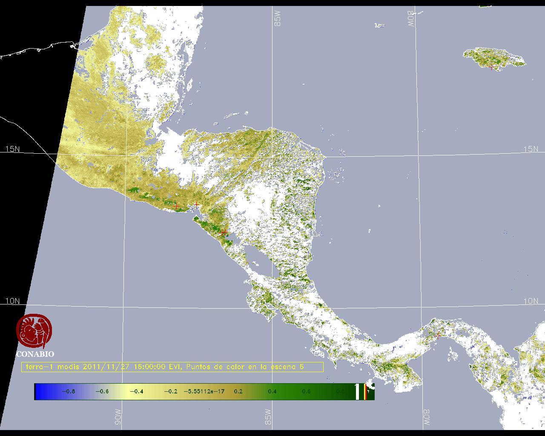Screen dimensions: 545x436
Task: Click the 90W longitude label at the bottom
Action: (118, 417)
